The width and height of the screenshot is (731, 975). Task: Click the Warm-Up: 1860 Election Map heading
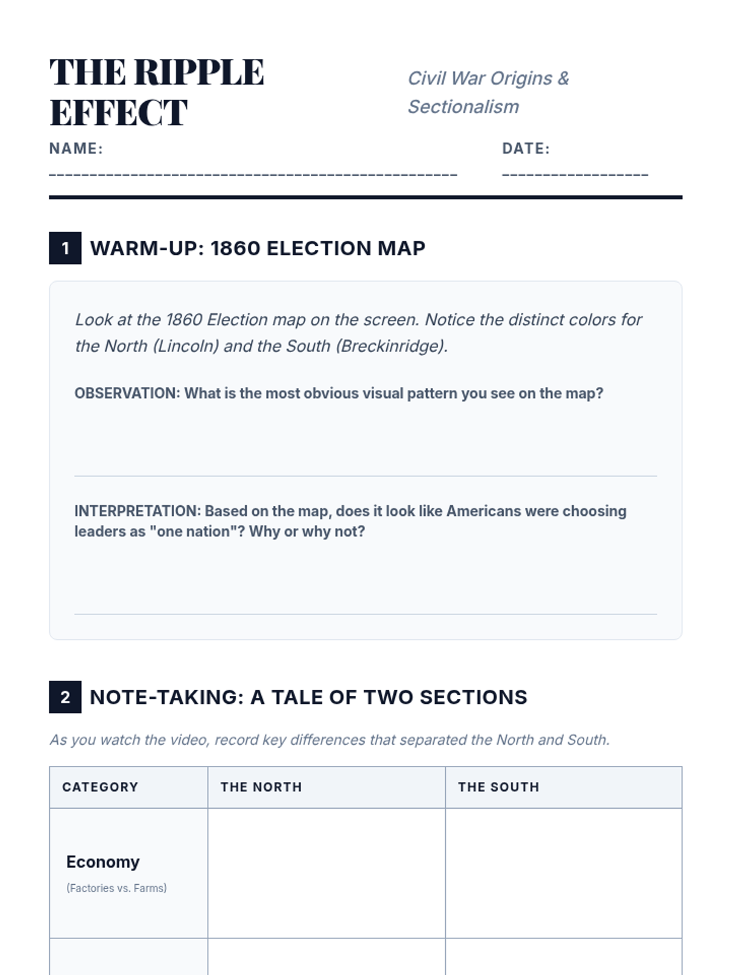click(258, 248)
